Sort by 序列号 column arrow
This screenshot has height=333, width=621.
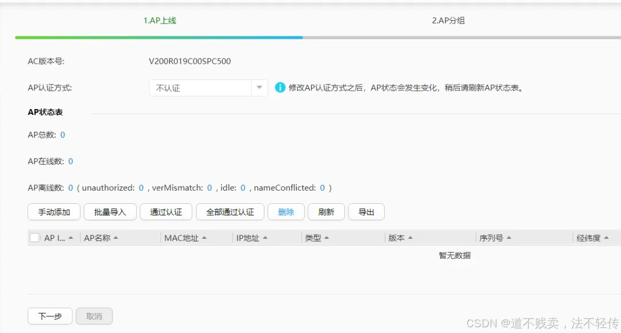[x=509, y=238]
